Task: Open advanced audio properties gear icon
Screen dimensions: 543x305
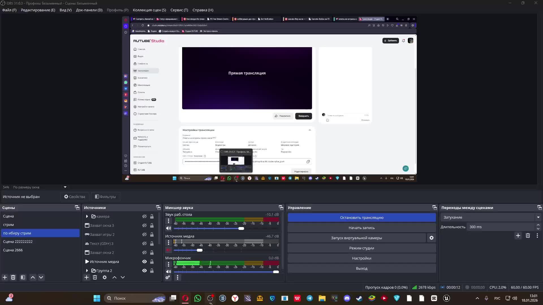Action: (168, 277)
